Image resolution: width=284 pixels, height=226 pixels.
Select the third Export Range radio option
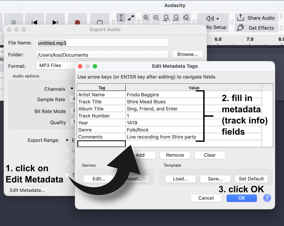tap(67, 161)
